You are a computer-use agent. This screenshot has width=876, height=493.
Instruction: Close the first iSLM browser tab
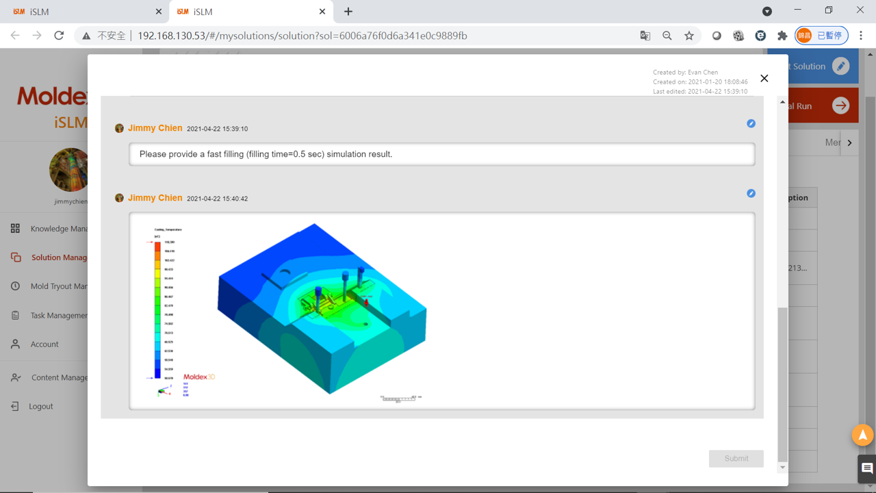coord(159,12)
